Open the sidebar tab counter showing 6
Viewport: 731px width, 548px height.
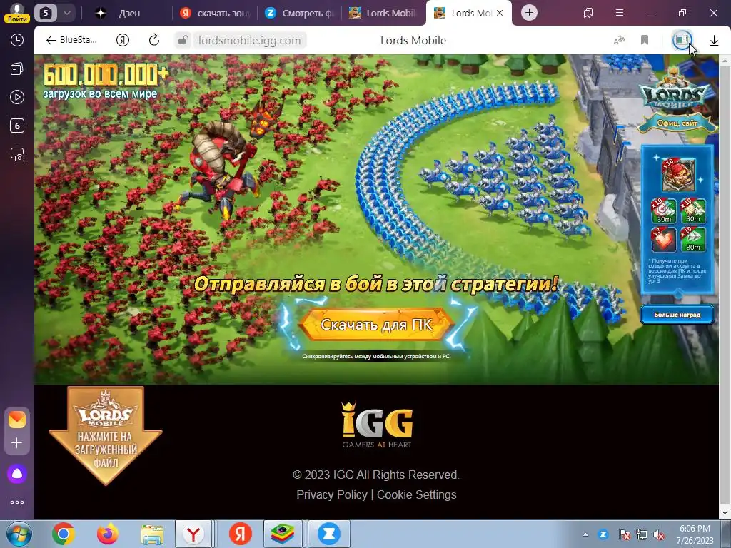coord(17,126)
